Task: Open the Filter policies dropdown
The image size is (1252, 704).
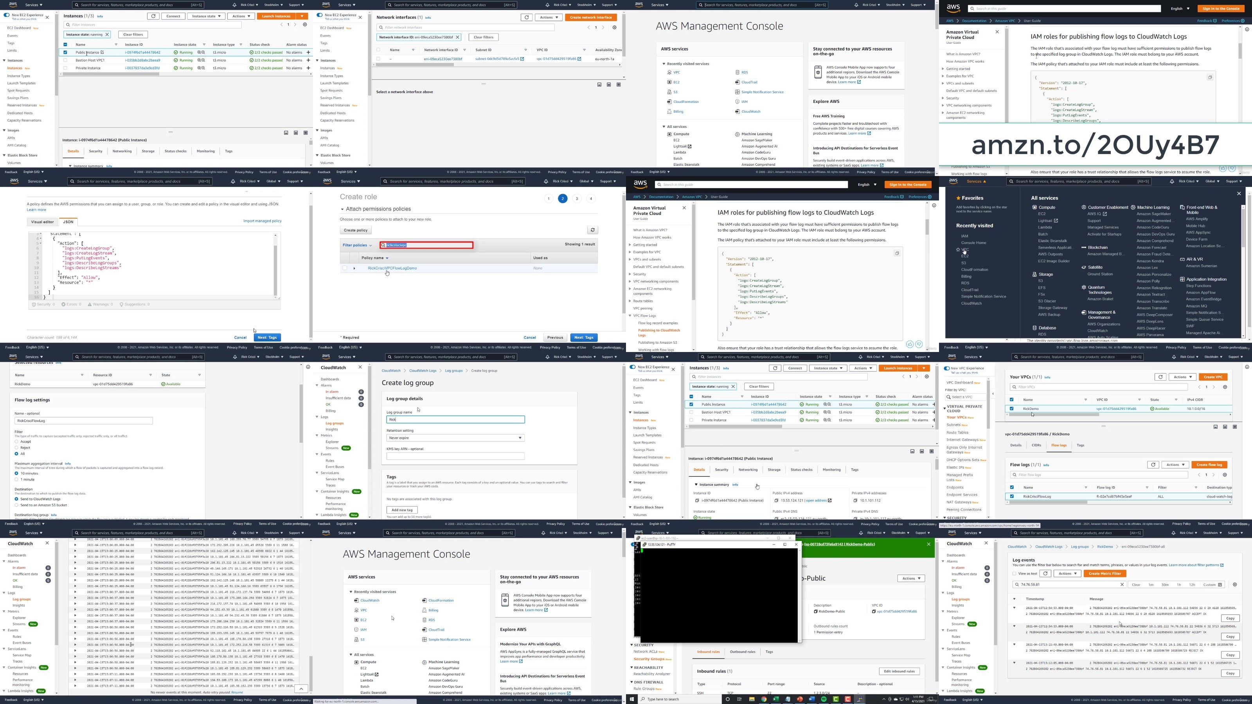Action: pos(357,245)
